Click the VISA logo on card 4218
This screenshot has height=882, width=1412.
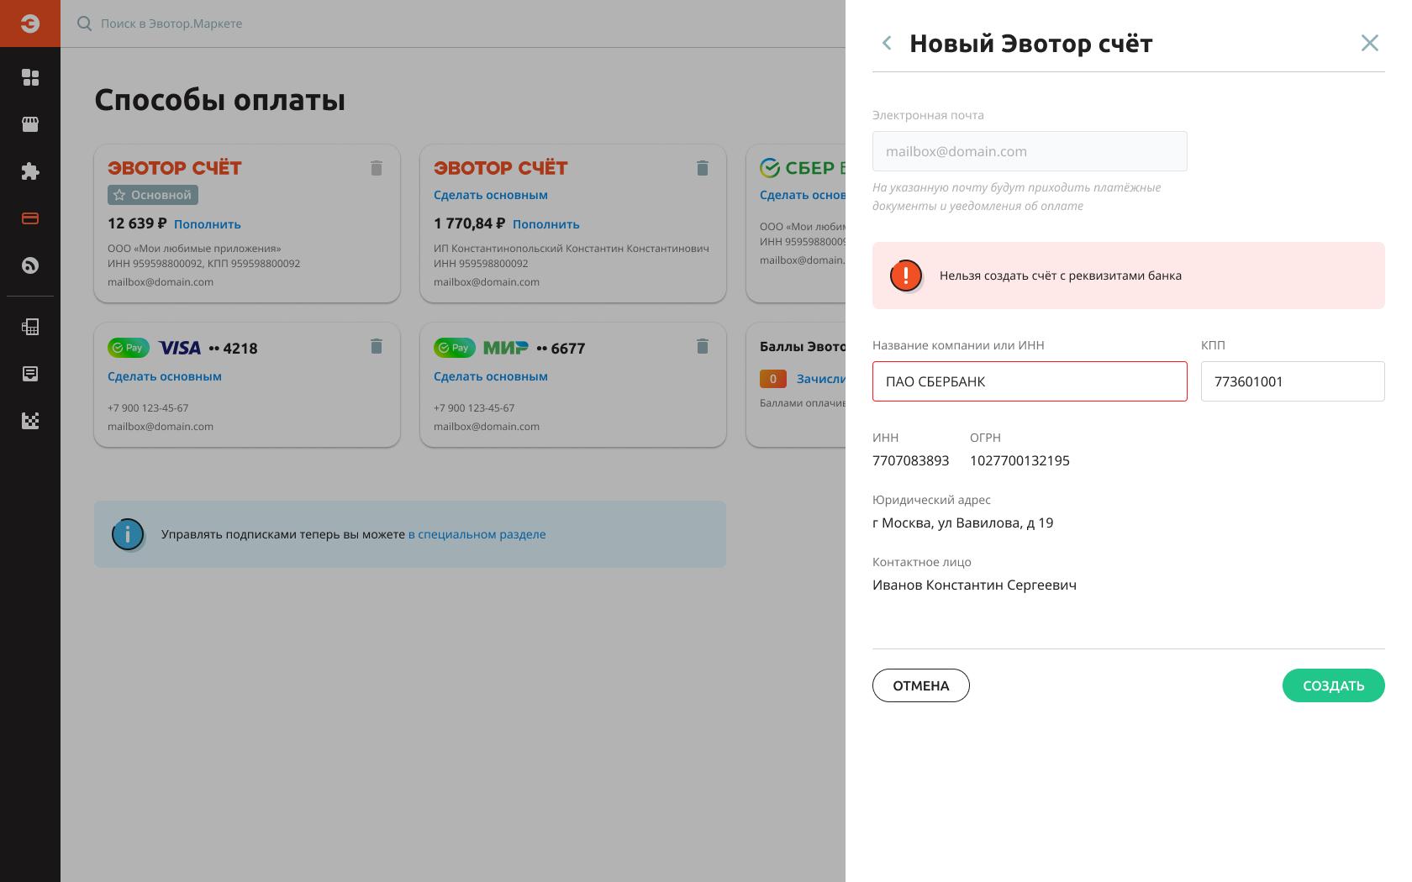click(180, 348)
